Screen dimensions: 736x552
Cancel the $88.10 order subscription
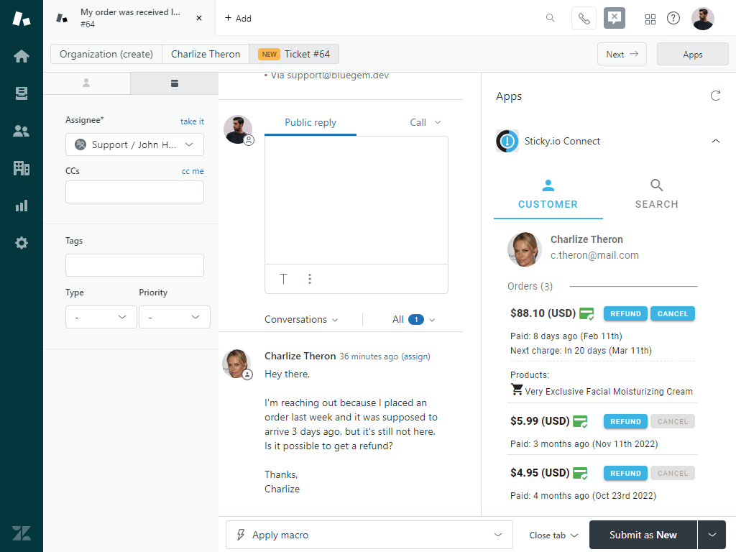click(x=673, y=313)
